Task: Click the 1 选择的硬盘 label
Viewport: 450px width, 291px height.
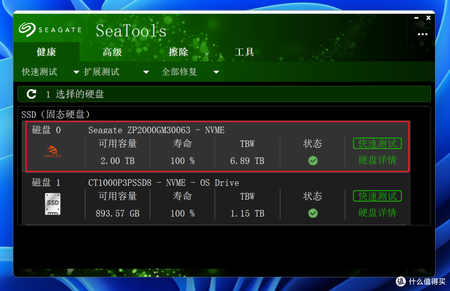Action: [75, 94]
